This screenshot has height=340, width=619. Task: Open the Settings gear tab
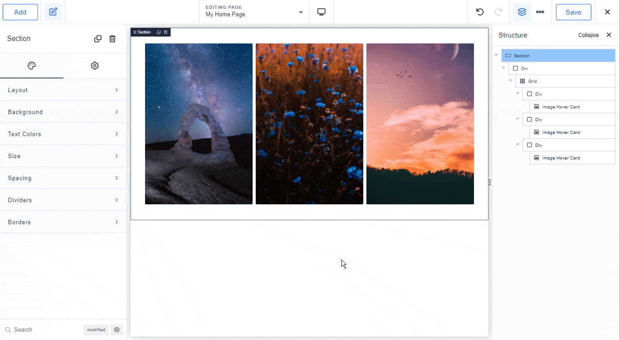[95, 66]
